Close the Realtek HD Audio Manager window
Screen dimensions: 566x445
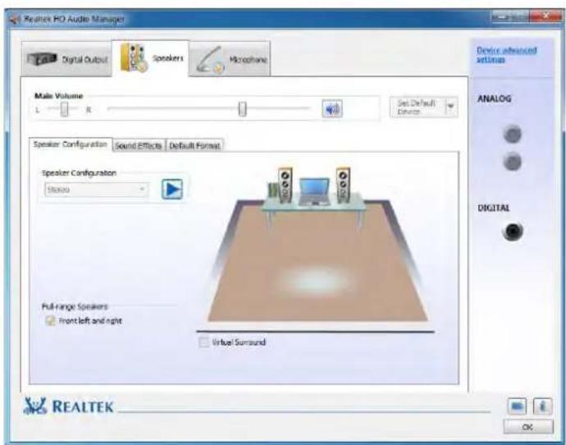pos(545,16)
